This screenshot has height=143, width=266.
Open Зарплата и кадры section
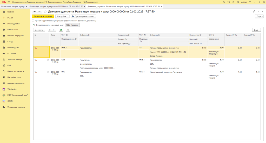pos(14,59)
